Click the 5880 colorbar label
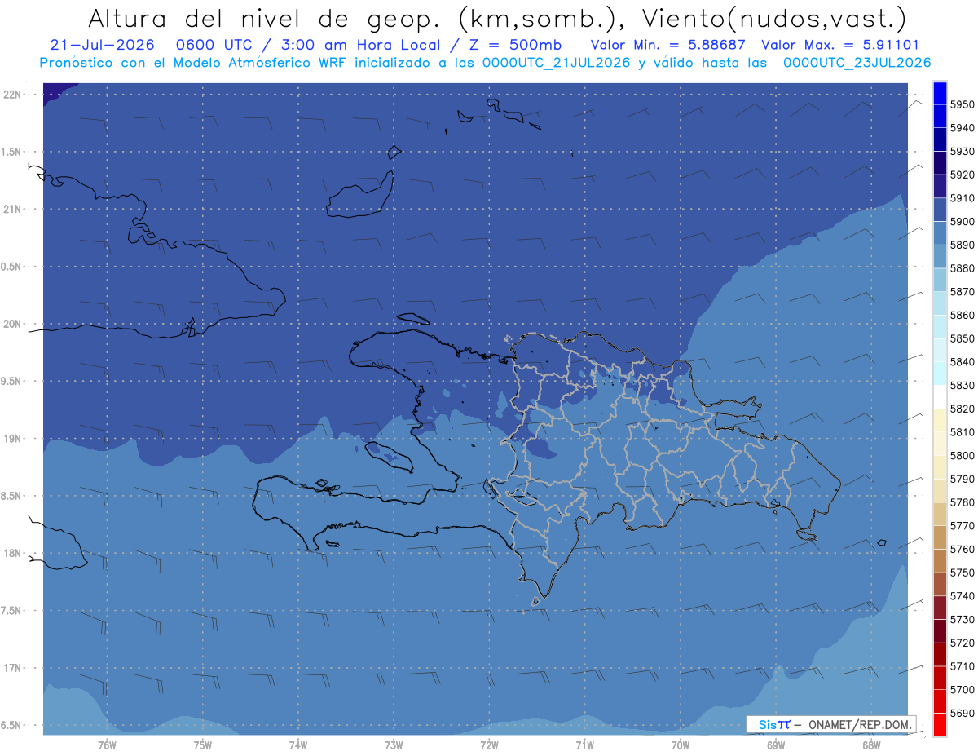 tap(963, 268)
